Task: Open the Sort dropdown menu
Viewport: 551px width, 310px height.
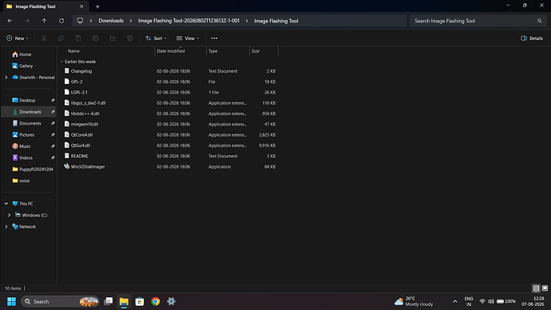Action: click(156, 38)
